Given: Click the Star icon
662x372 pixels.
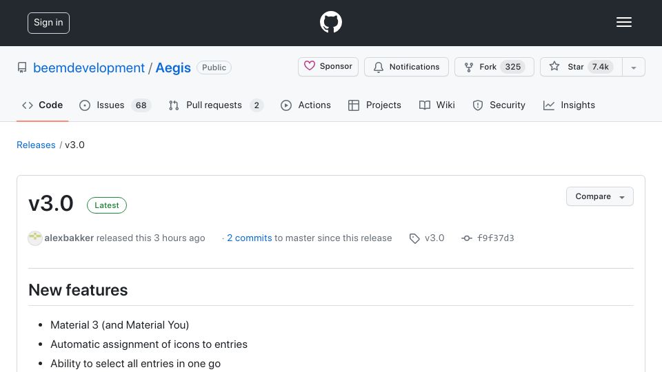Looking at the screenshot, I should click(554, 66).
